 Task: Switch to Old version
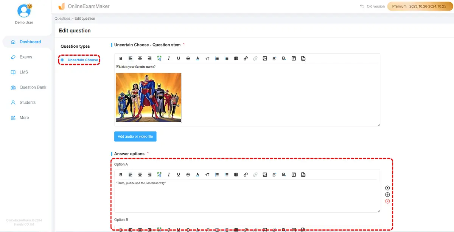pyautogui.click(x=373, y=6)
